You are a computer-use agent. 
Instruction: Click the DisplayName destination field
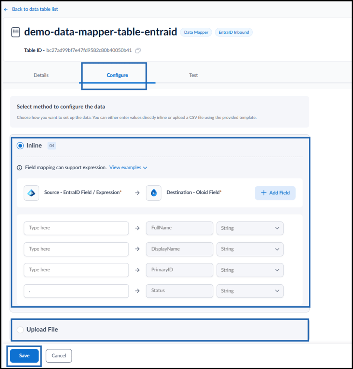point(179,249)
